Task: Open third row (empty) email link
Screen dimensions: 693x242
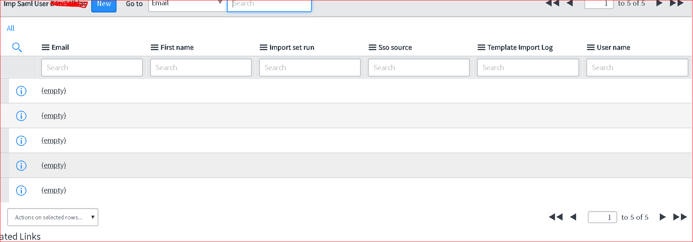Action: 54,141
